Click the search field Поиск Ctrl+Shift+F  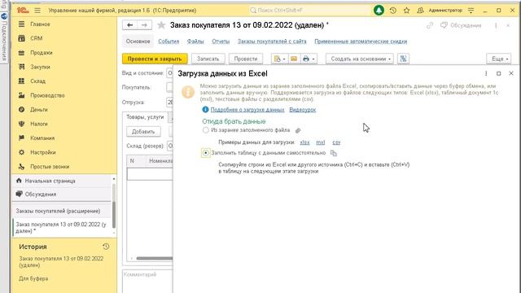(x=309, y=11)
